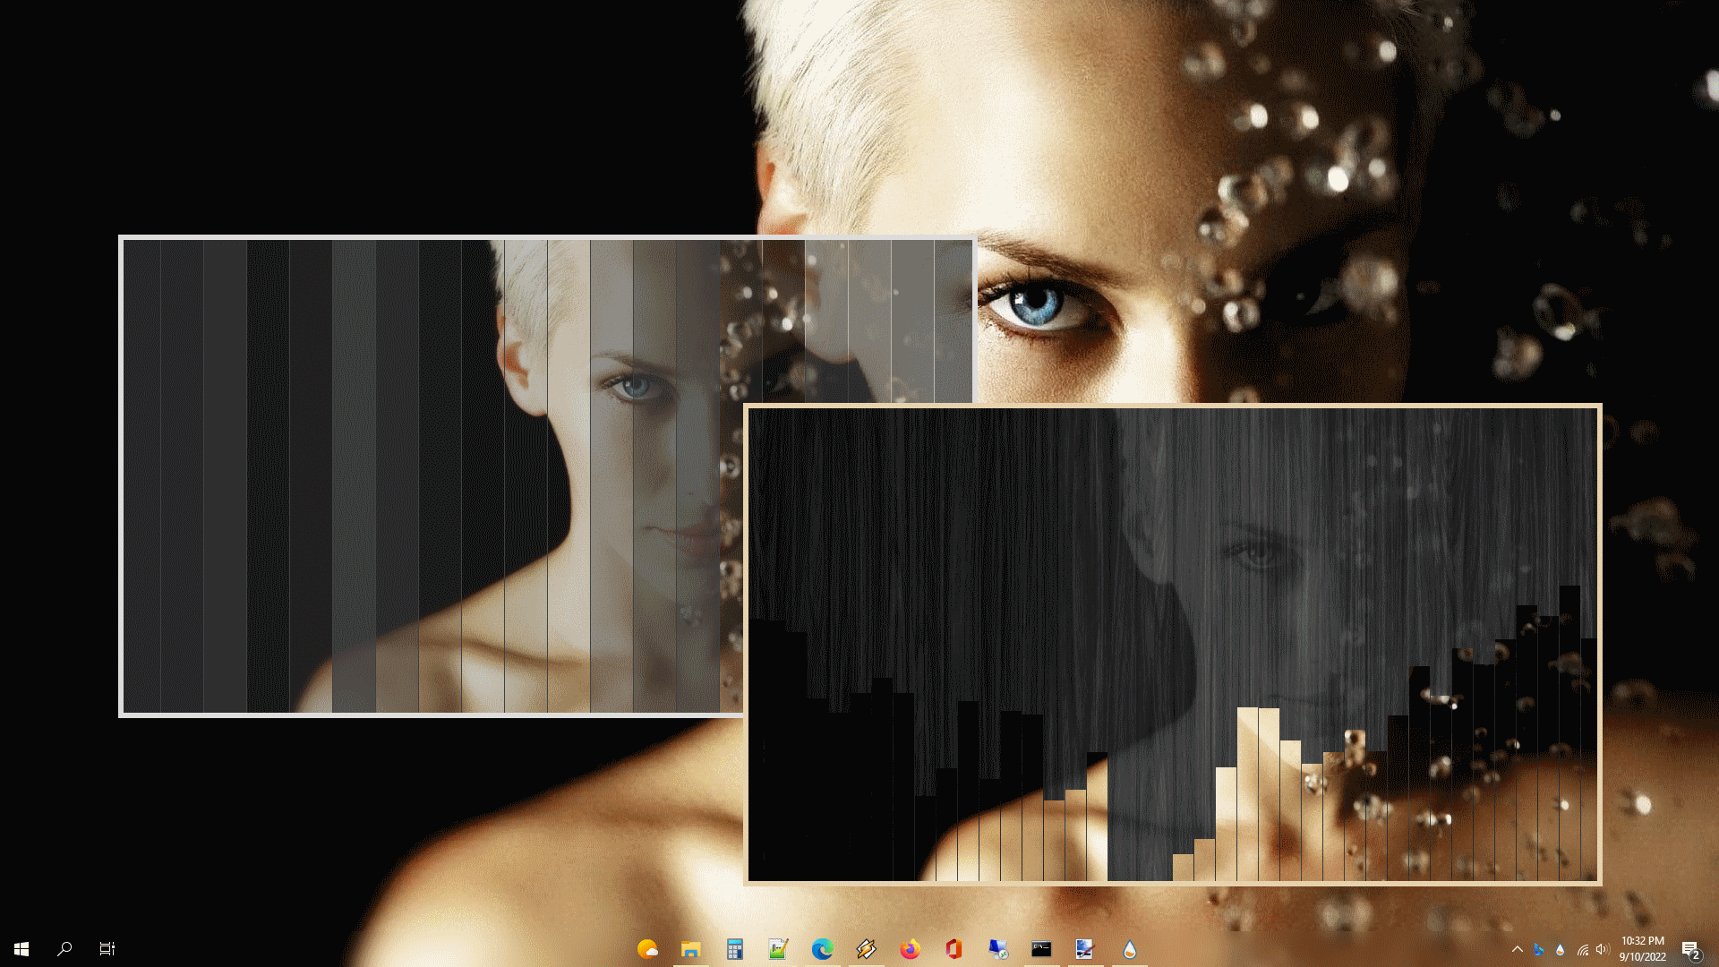Open Task View

[107, 949]
